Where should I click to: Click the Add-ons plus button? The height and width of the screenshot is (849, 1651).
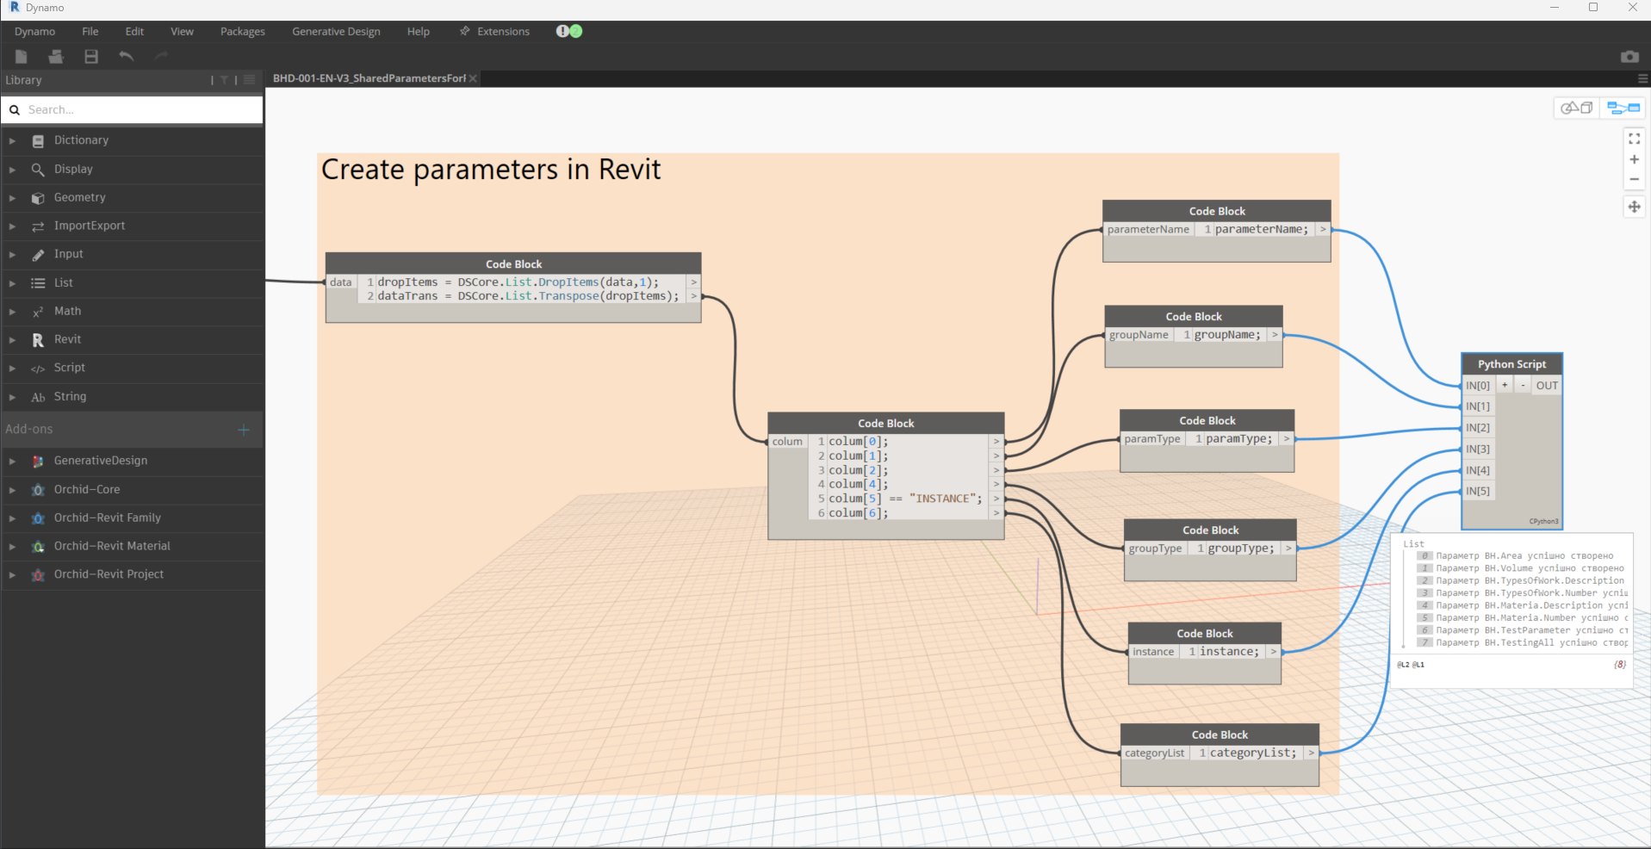[x=244, y=429]
